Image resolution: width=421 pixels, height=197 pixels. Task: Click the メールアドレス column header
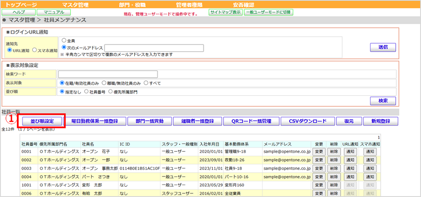277,144
